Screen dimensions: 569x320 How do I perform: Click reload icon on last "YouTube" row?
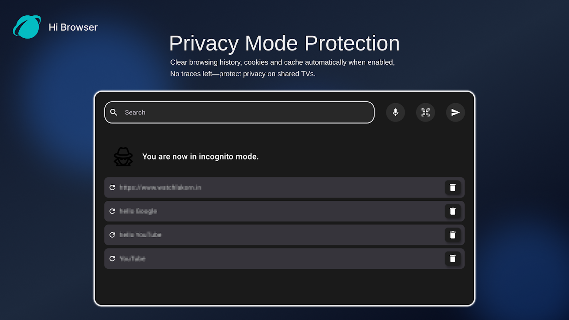112,258
